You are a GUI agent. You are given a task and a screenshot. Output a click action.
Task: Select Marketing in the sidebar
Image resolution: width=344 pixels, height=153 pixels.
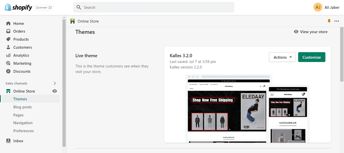22,63
